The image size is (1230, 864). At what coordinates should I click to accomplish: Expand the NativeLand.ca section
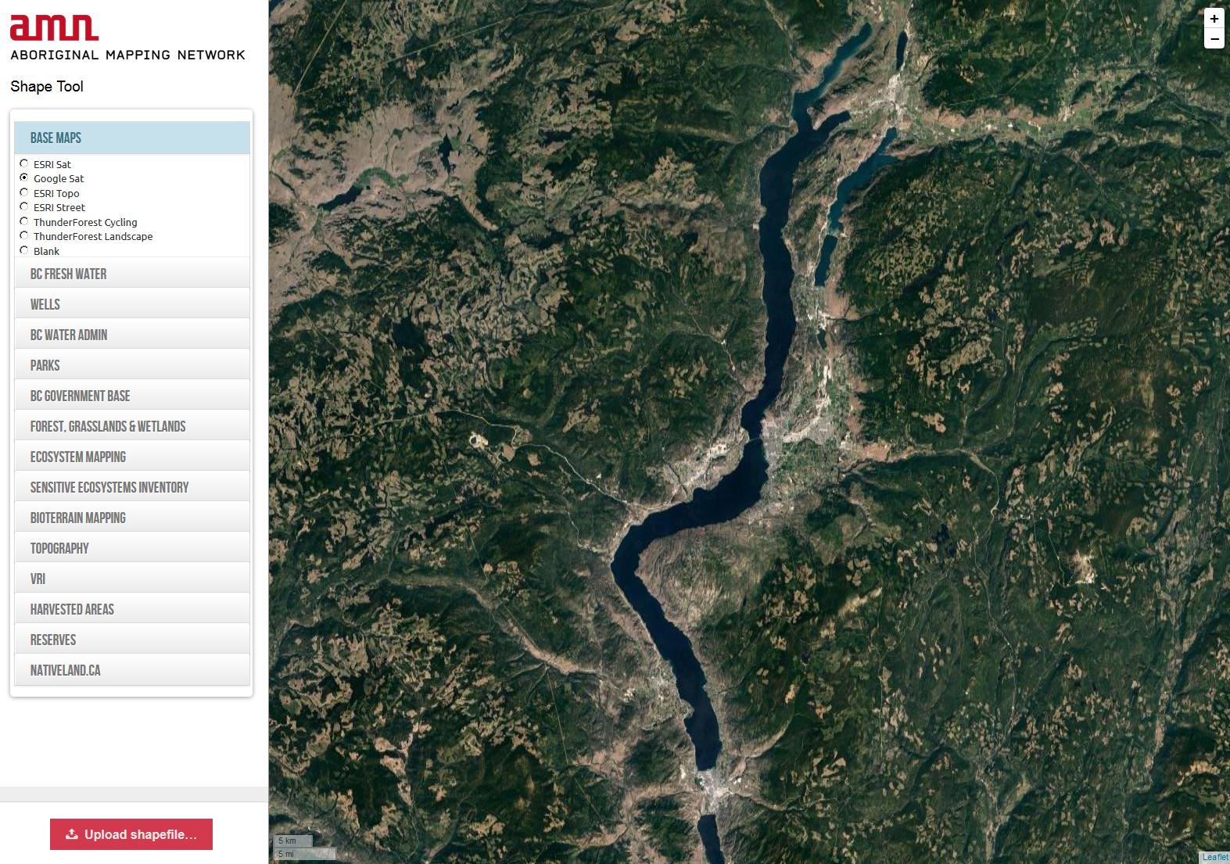click(x=132, y=670)
